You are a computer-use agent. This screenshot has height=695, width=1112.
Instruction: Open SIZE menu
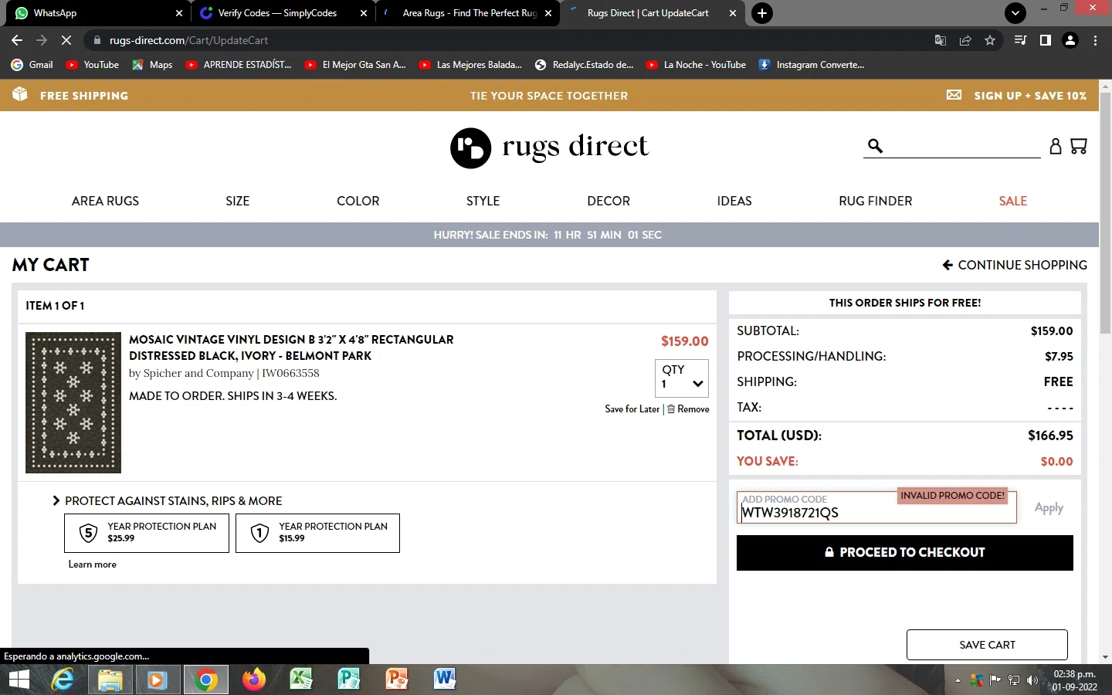[237, 201]
